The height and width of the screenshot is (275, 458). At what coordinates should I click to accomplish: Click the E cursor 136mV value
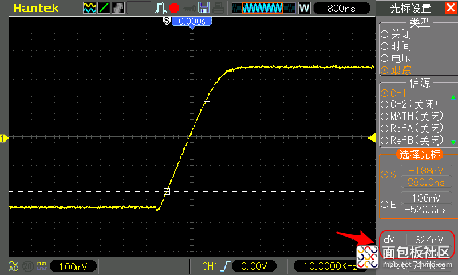(426, 198)
